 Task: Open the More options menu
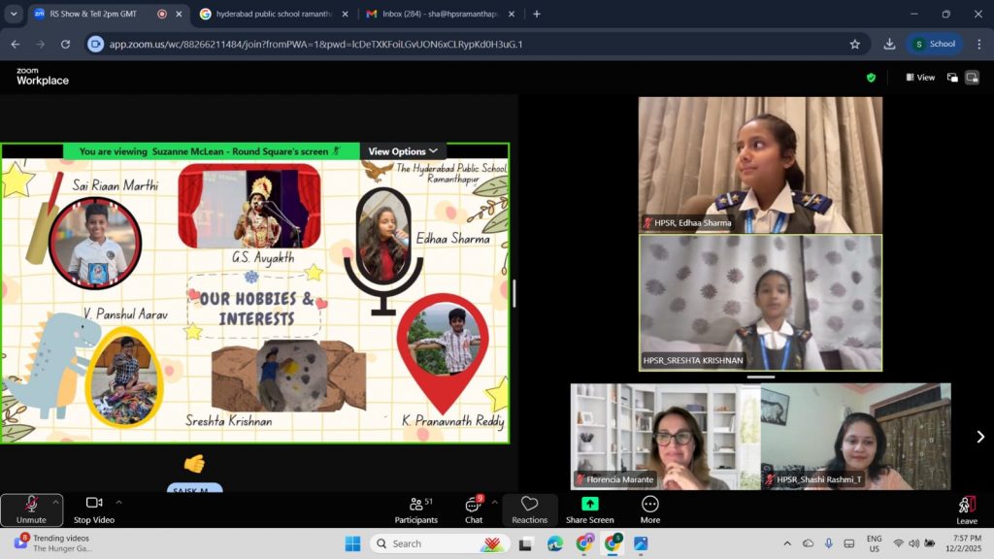(x=650, y=509)
